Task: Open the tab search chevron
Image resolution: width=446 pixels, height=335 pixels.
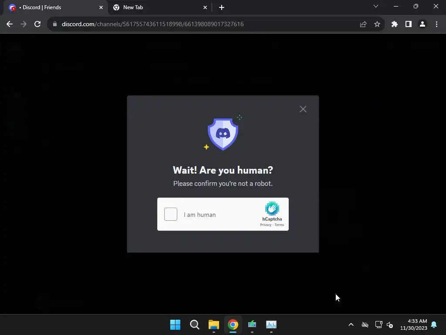Action: click(376, 6)
